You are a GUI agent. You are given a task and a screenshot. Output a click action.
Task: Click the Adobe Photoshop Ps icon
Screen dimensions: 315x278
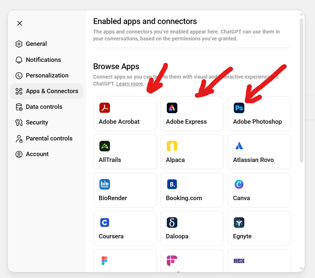pos(239,108)
